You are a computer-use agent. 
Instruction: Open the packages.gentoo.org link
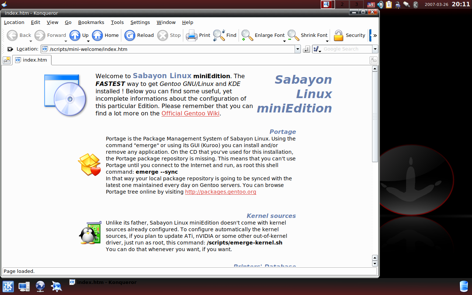coord(221,192)
